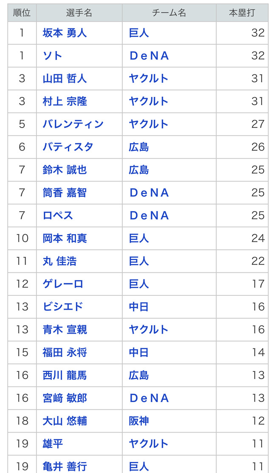Select 山田 哲人 player link

click(x=65, y=79)
